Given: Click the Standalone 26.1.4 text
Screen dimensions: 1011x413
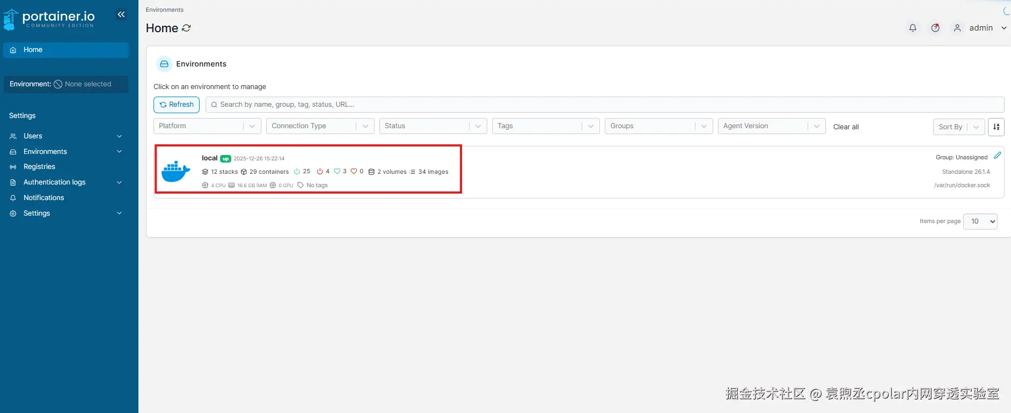Looking at the screenshot, I should click(966, 172).
